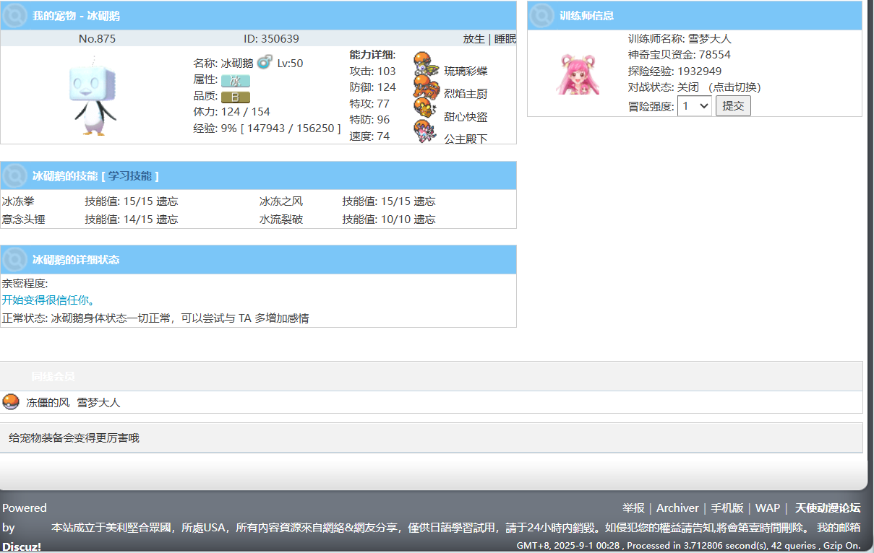Click the 同线会员 section header
Screen dimensions: 874x553
point(53,376)
